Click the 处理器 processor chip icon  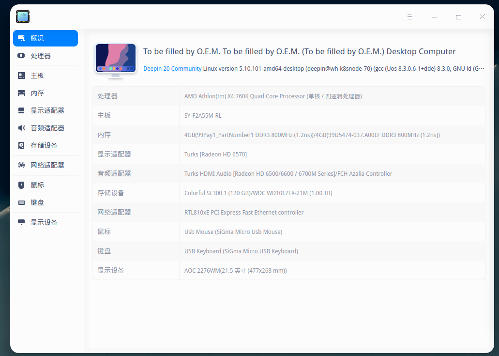(21, 56)
